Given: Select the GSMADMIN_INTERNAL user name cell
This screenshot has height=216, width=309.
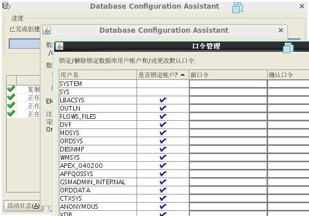Looking at the screenshot, I should coord(98,182).
